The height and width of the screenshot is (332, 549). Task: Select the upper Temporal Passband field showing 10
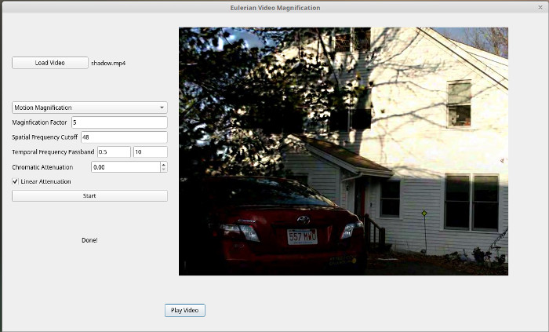150,151
